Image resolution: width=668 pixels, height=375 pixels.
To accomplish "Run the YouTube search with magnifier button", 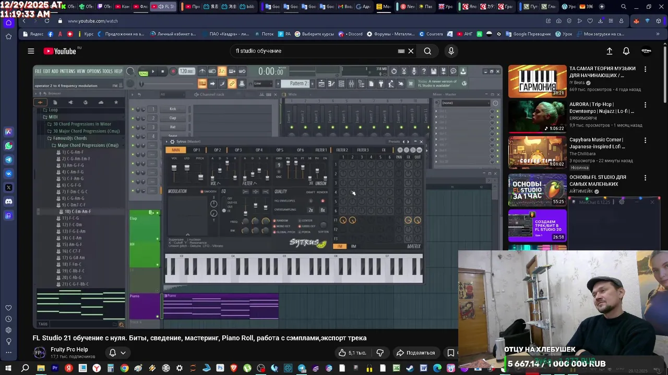I will pos(427,51).
